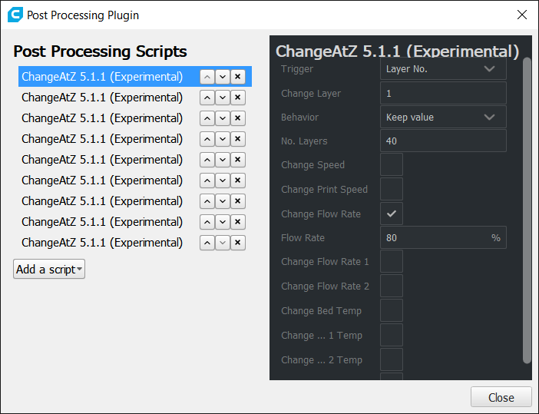This screenshot has height=414, width=539.
Task: Remove the highlighted first ChangeAtZ script
Action: [237, 77]
